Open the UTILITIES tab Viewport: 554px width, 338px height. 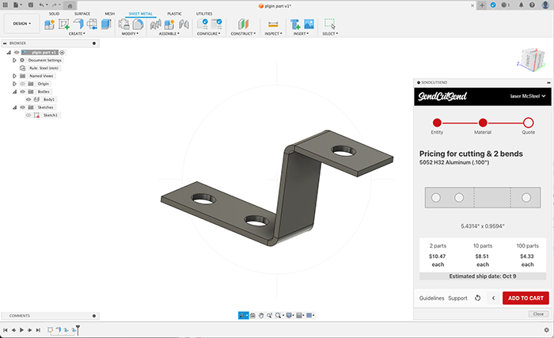pyautogui.click(x=203, y=13)
